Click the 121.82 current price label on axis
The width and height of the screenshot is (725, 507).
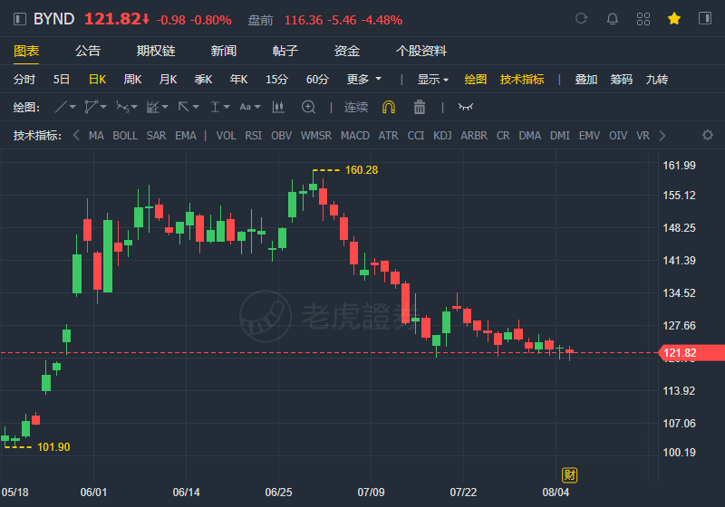click(x=691, y=353)
